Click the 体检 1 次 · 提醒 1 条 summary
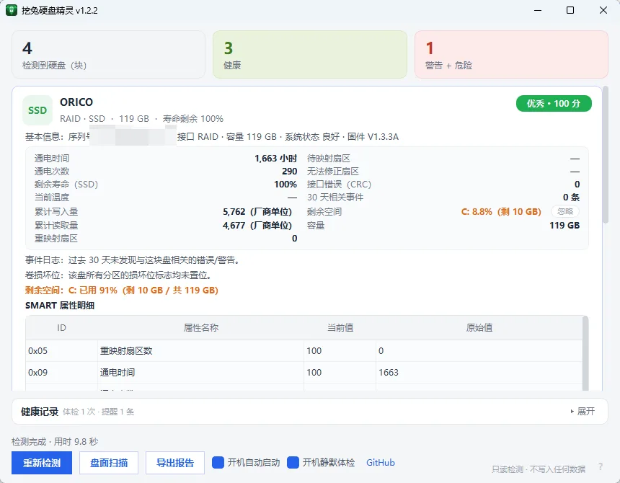Screen dimensions: 620x483 (99, 412)
